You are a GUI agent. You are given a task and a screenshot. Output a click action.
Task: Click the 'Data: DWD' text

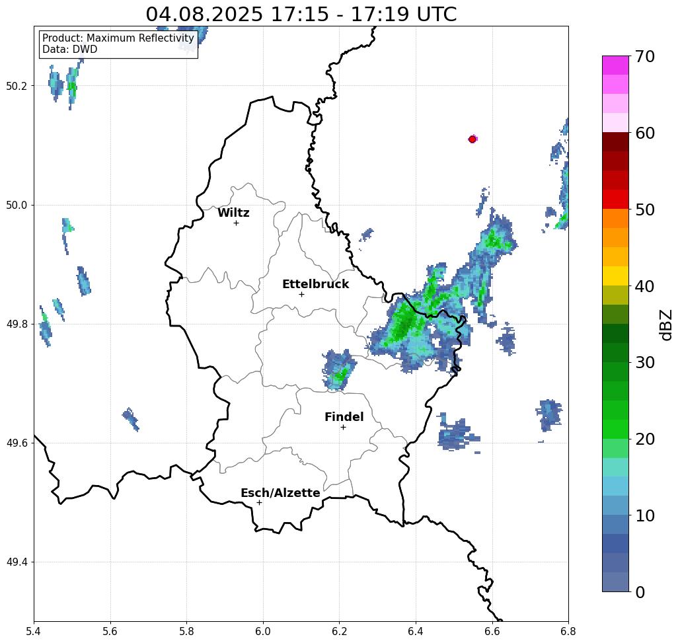click(70, 50)
